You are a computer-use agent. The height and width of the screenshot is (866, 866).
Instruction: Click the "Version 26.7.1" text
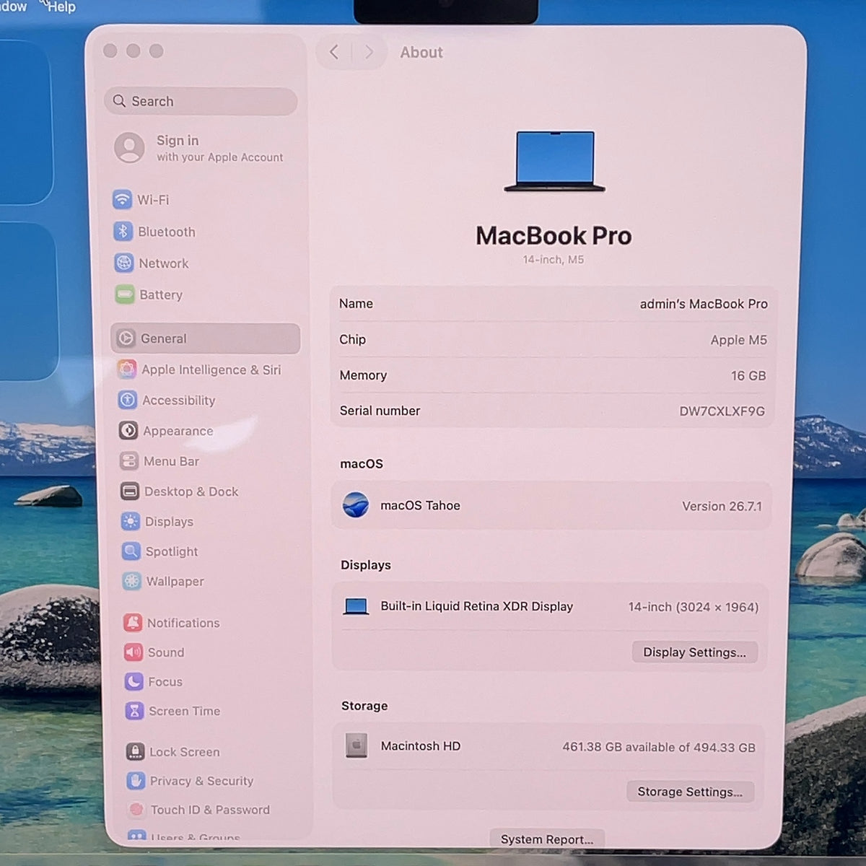pos(722,506)
